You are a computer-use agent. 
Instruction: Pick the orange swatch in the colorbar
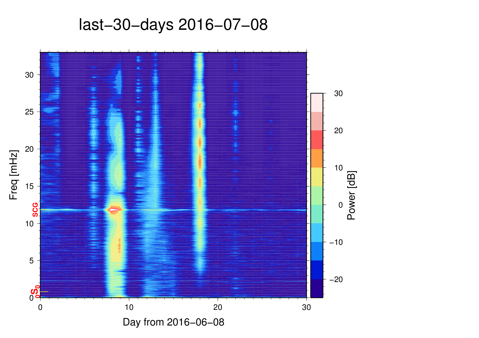tap(317, 158)
